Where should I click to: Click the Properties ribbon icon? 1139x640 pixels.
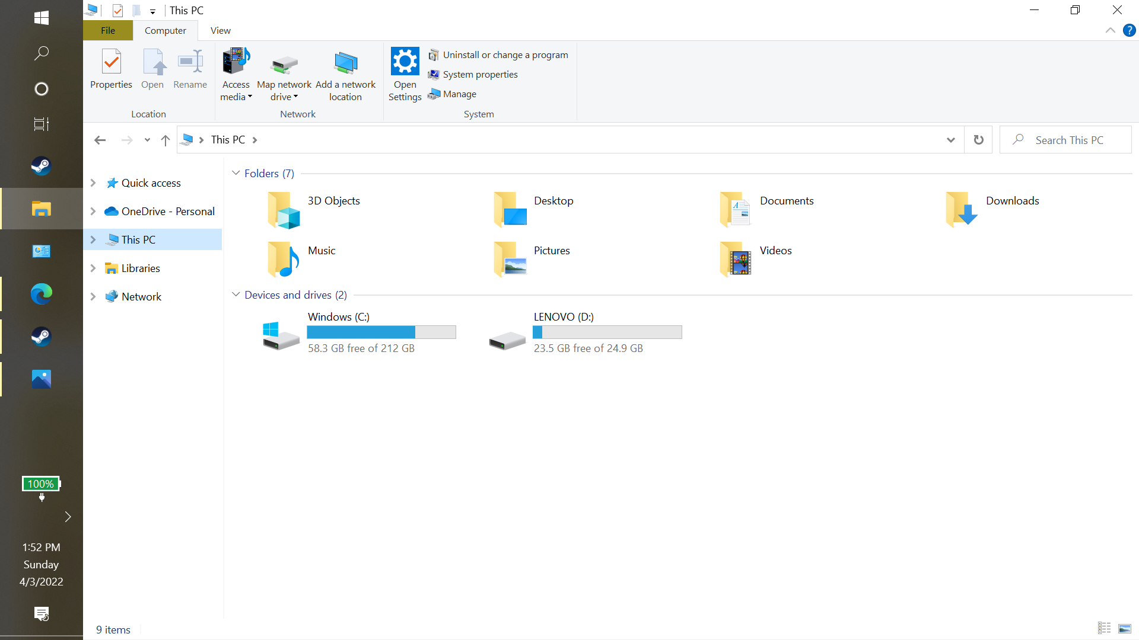click(111, 69)
